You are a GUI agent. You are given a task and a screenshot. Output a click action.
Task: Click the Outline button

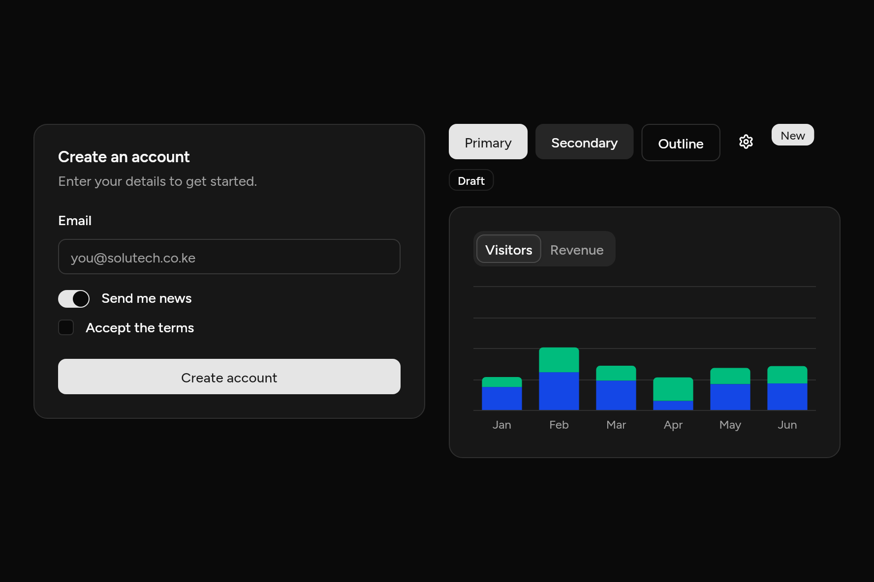681,143
